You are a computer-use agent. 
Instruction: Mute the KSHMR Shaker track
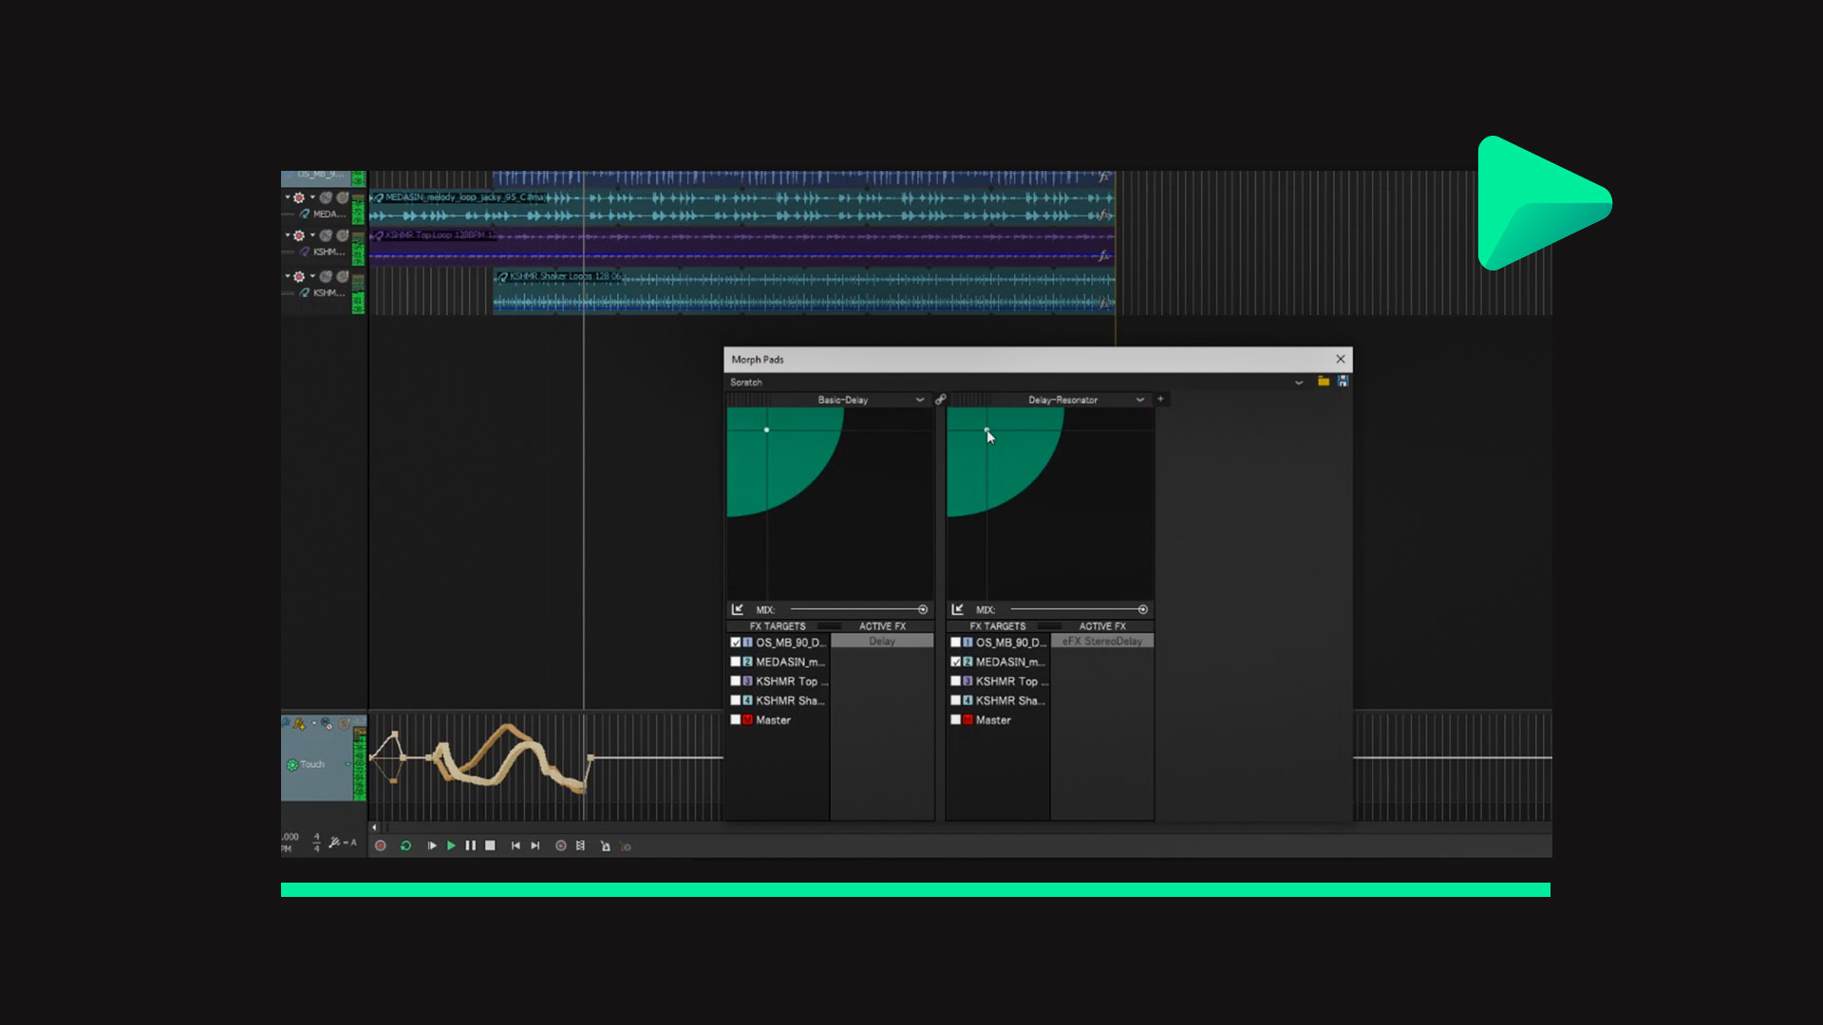[x=326, y=276]
